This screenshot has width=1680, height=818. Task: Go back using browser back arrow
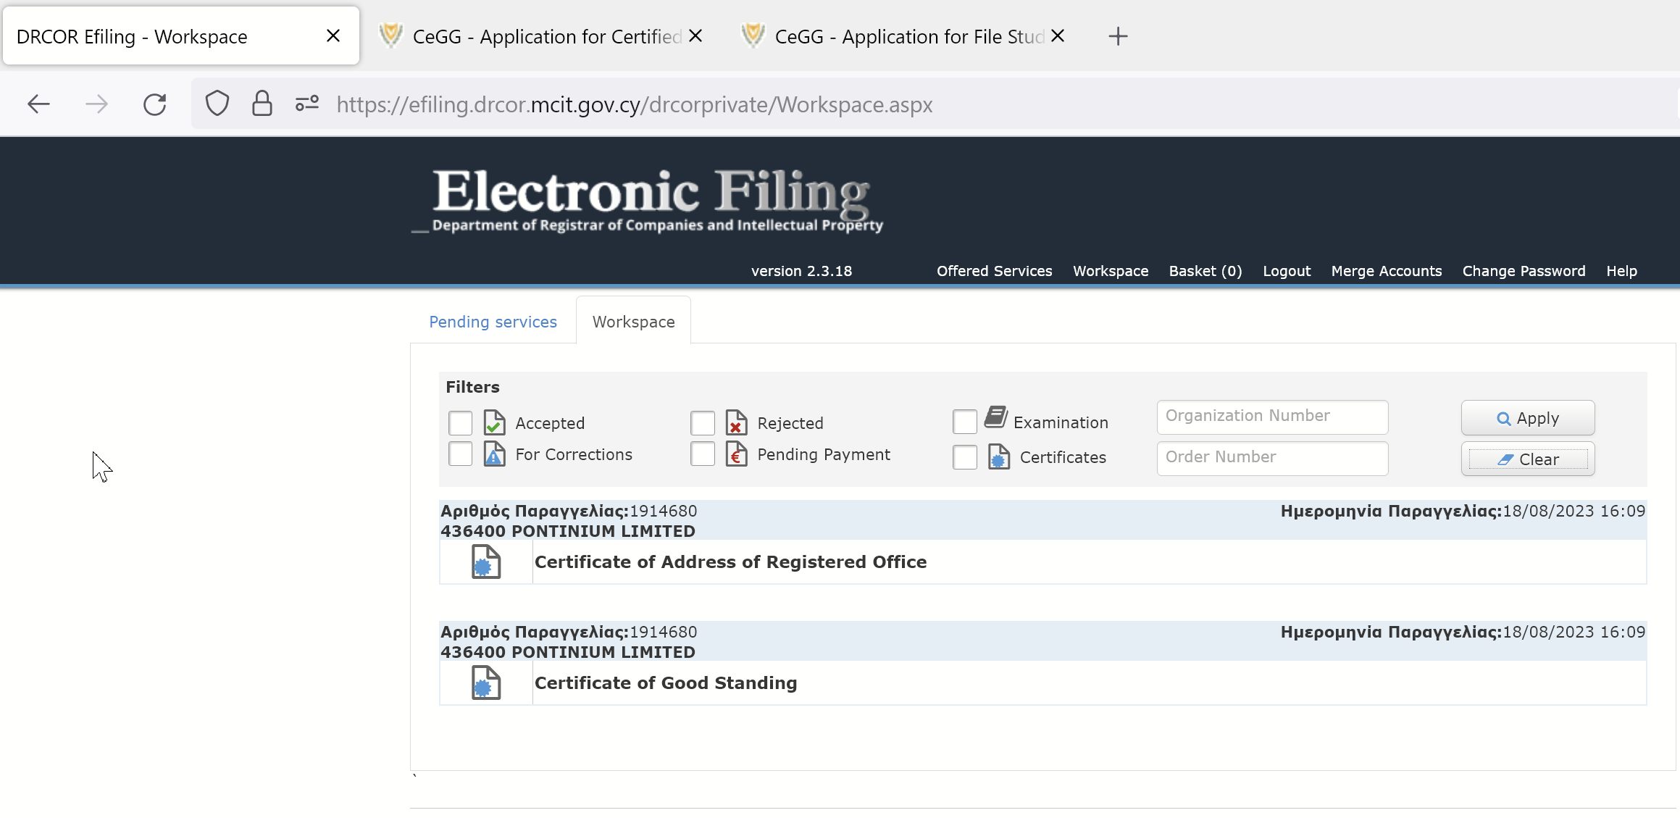coord(38,104)
